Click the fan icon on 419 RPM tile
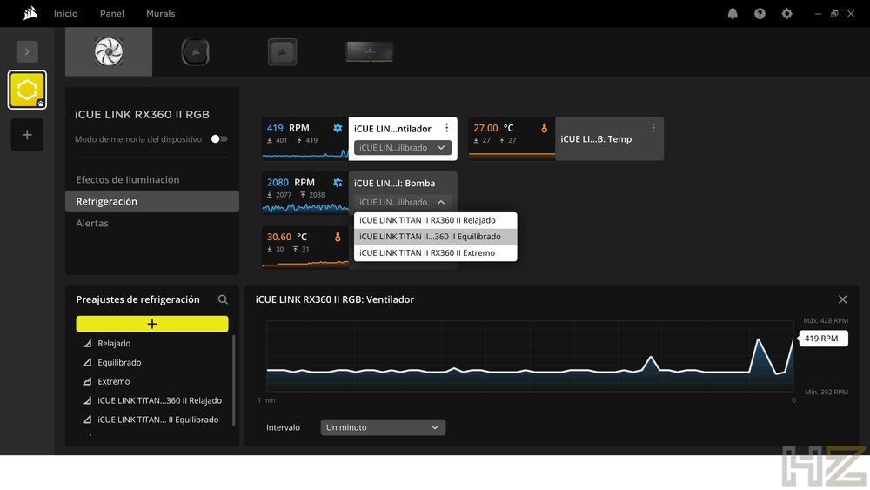This screenshot has height=490, width=870. point(338,128)
